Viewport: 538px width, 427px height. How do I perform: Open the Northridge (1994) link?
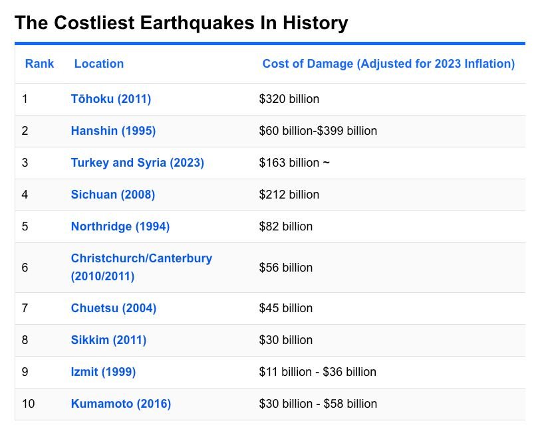click(x=120, y=226)
